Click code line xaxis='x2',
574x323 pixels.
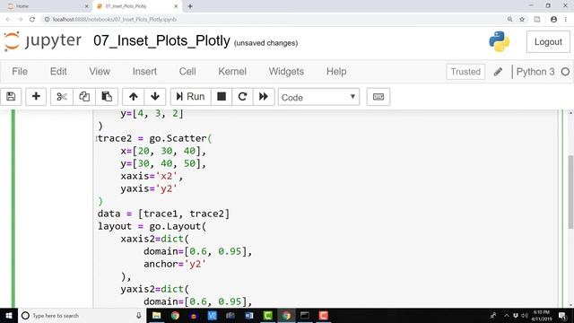coord(152,176)
